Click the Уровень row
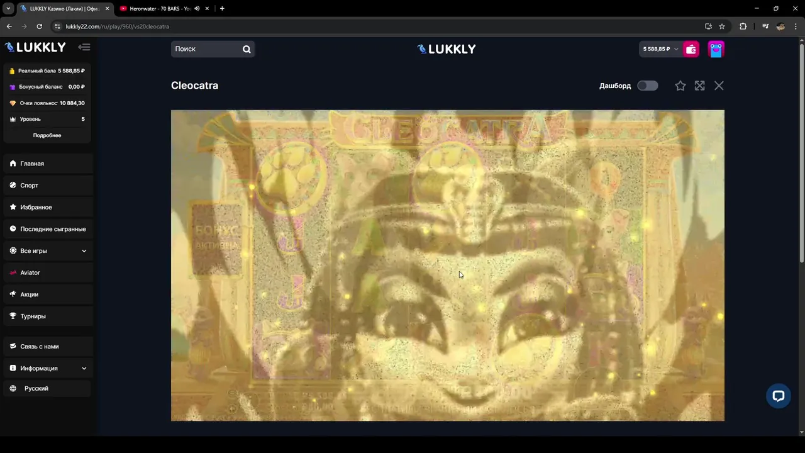The height and width of the screenshot is (453, 805). click(x=47, y=119)
